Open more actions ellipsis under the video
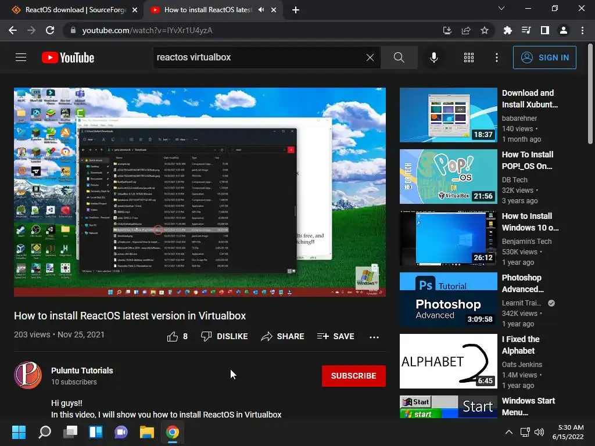 click(x=374, y=337)
